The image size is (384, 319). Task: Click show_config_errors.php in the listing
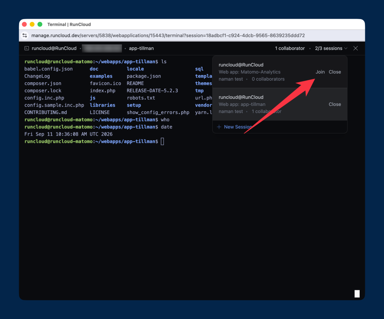[158, 112]
